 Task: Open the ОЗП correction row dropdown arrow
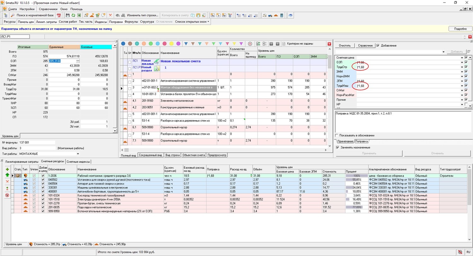[462, 62]
